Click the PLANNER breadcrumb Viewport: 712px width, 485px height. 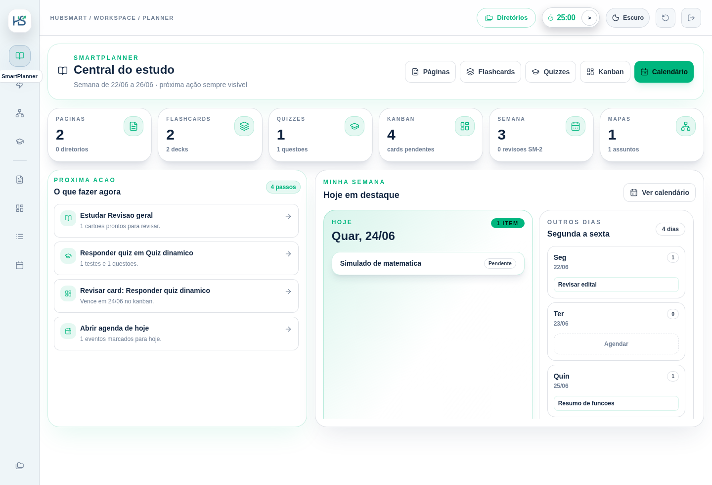158,18
